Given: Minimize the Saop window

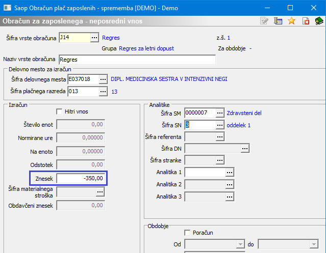Looking at the screenshot, I should (267, 8).
